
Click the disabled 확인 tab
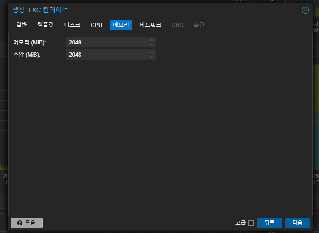[199, 25]
